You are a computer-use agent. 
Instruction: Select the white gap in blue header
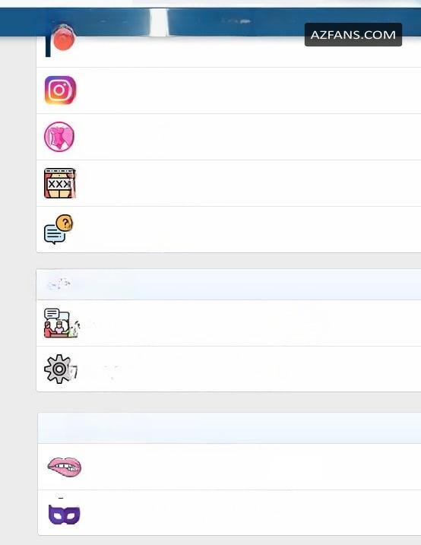(158, 22)
